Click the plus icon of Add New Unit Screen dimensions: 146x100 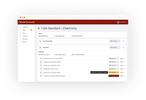39,36
